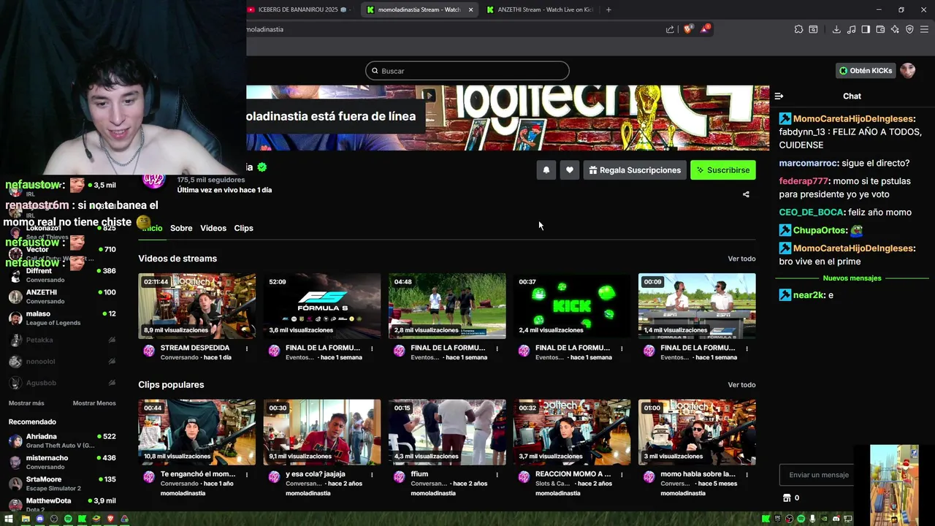Screen dimensions: 935x526
Task: Click Mostrar más in the sidebar
Action: pos(26,403)
